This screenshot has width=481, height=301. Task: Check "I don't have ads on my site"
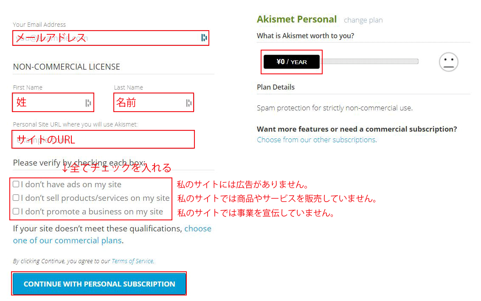[x=16, y=184]
